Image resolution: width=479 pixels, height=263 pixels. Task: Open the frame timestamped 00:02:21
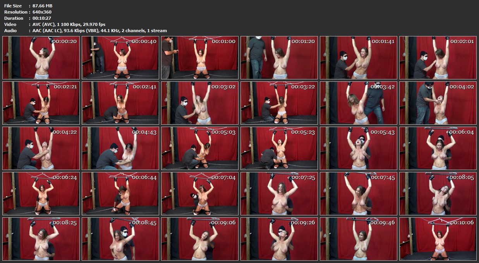[41, 103]
